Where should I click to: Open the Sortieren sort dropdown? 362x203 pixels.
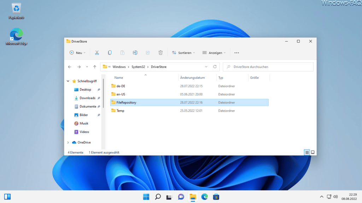pyautogui.click(x=183, y=53)
